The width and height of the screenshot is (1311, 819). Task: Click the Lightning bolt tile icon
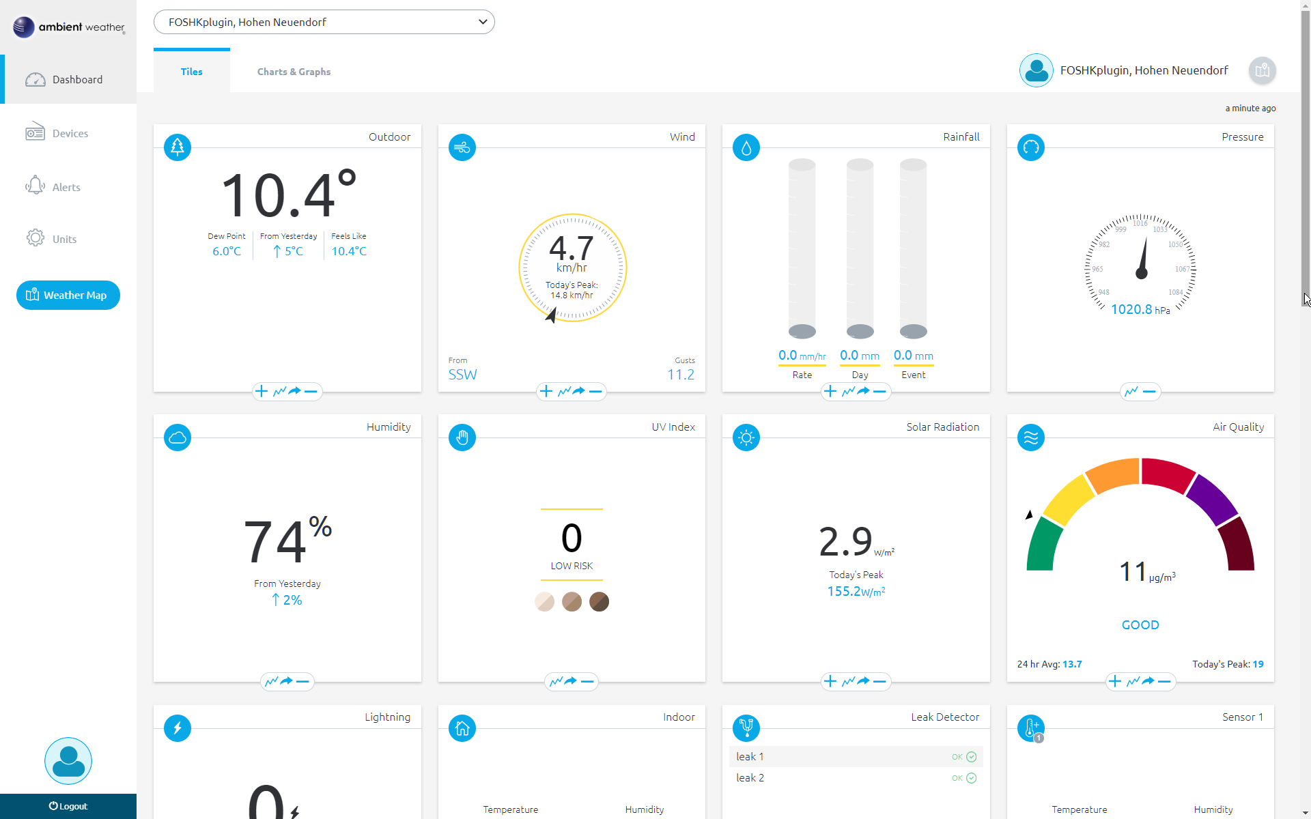click(x=178, y=728)
